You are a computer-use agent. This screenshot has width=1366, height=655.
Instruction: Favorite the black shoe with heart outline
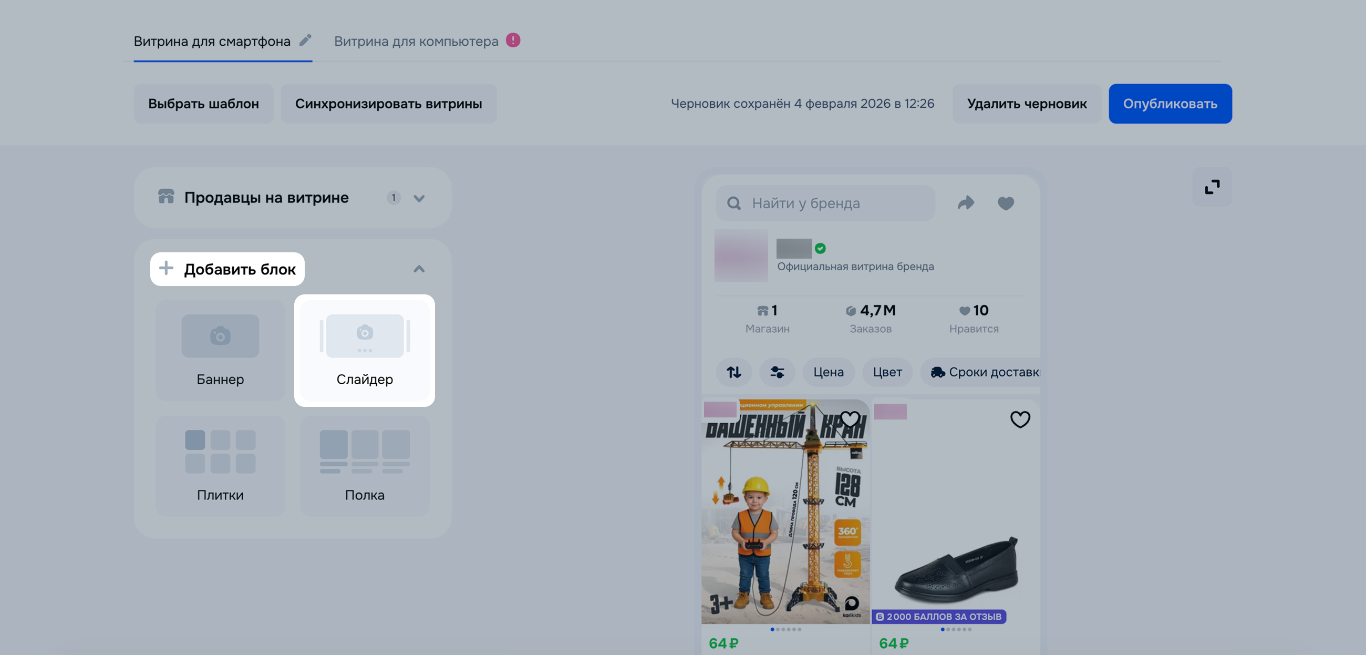tap(1020, 419)
